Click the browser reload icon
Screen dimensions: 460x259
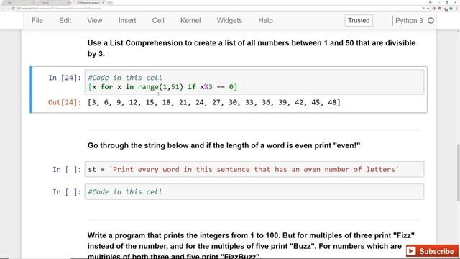(13, 9)
